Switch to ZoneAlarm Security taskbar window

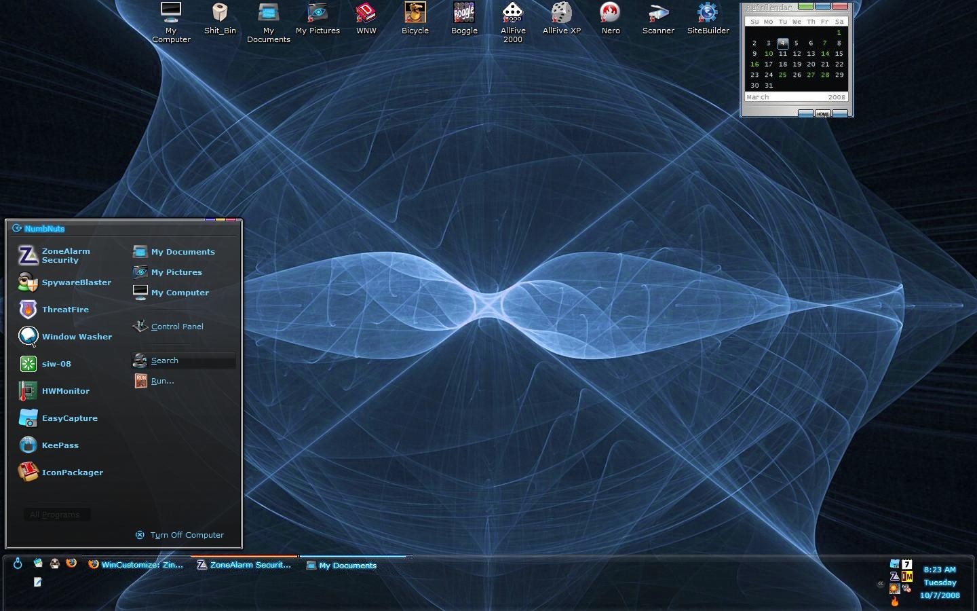[x=244, y=565]
